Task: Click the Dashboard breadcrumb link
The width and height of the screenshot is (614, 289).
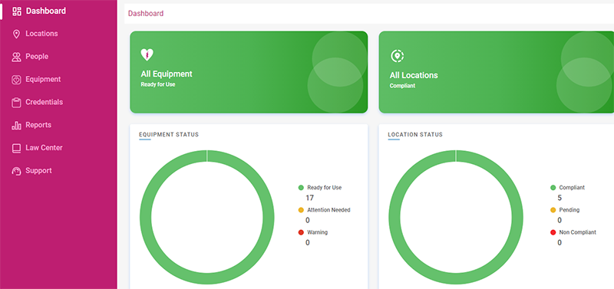Action: (x=146, y=14)
